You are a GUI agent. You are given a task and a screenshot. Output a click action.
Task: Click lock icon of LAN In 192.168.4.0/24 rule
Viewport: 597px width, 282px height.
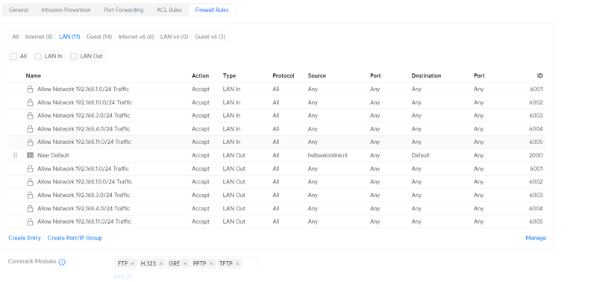click(30, 129)
